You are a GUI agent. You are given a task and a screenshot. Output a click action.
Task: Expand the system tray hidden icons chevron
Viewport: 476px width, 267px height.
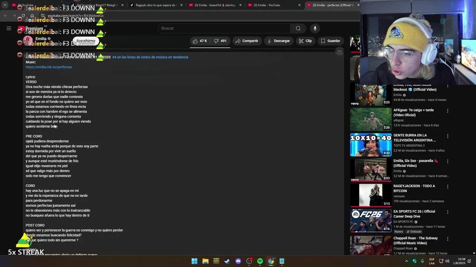(406, 261)
